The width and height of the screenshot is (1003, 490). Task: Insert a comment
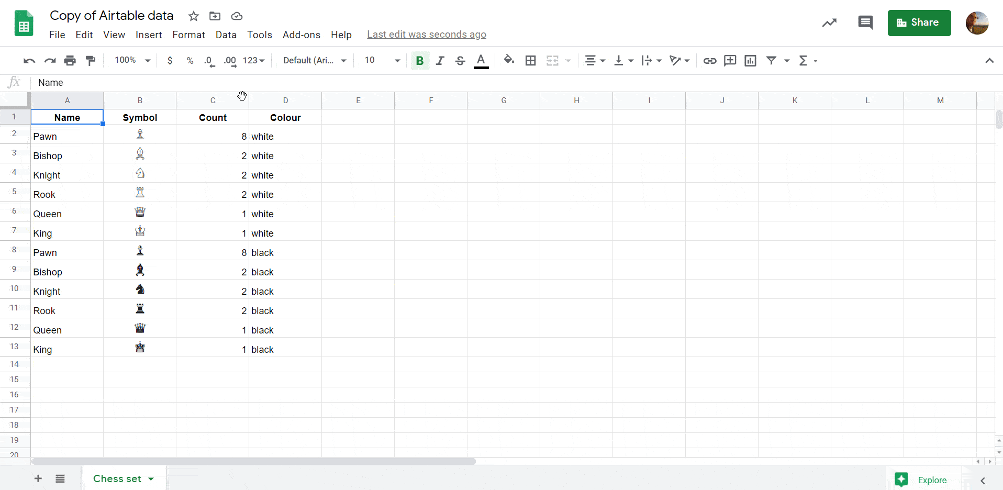pos(730,60)
